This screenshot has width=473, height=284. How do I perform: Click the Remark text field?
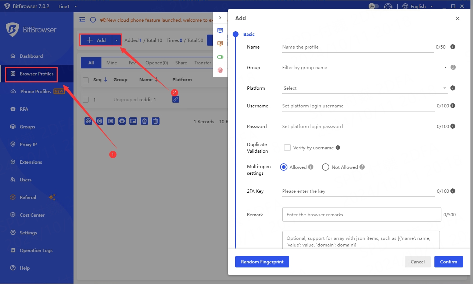tap(361, 214)
